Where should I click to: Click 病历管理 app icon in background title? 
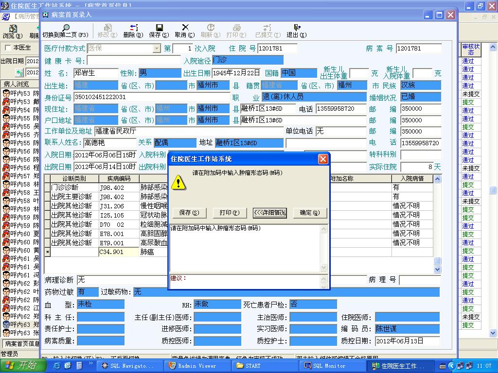click(6, 16)
